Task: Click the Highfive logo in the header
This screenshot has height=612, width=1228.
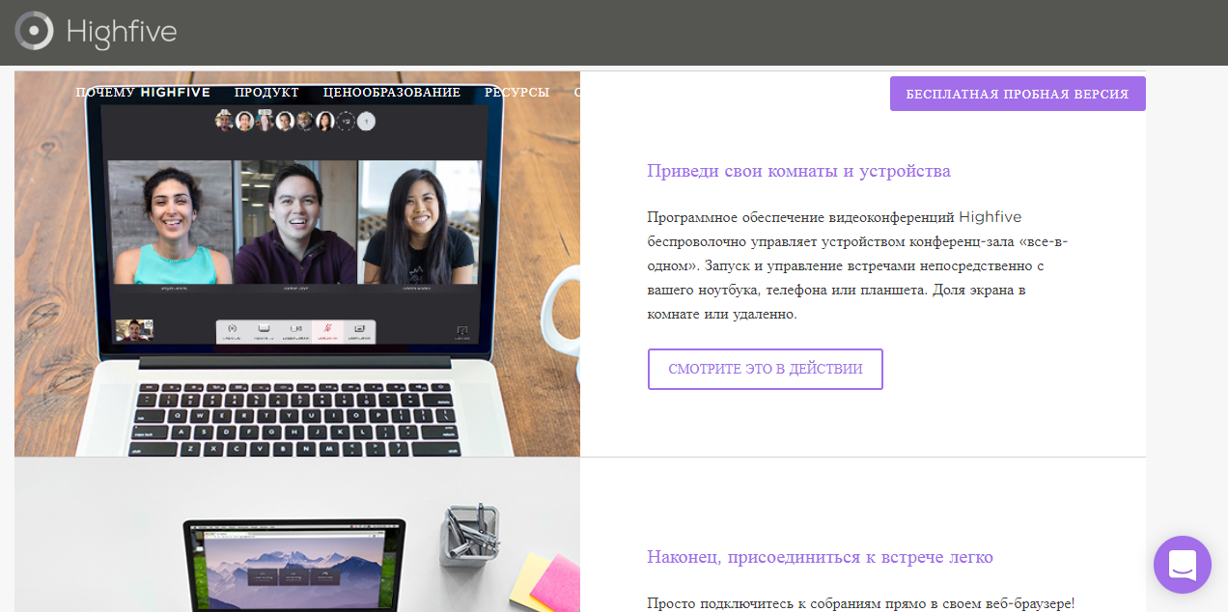Action: click(x=95, y=31)
